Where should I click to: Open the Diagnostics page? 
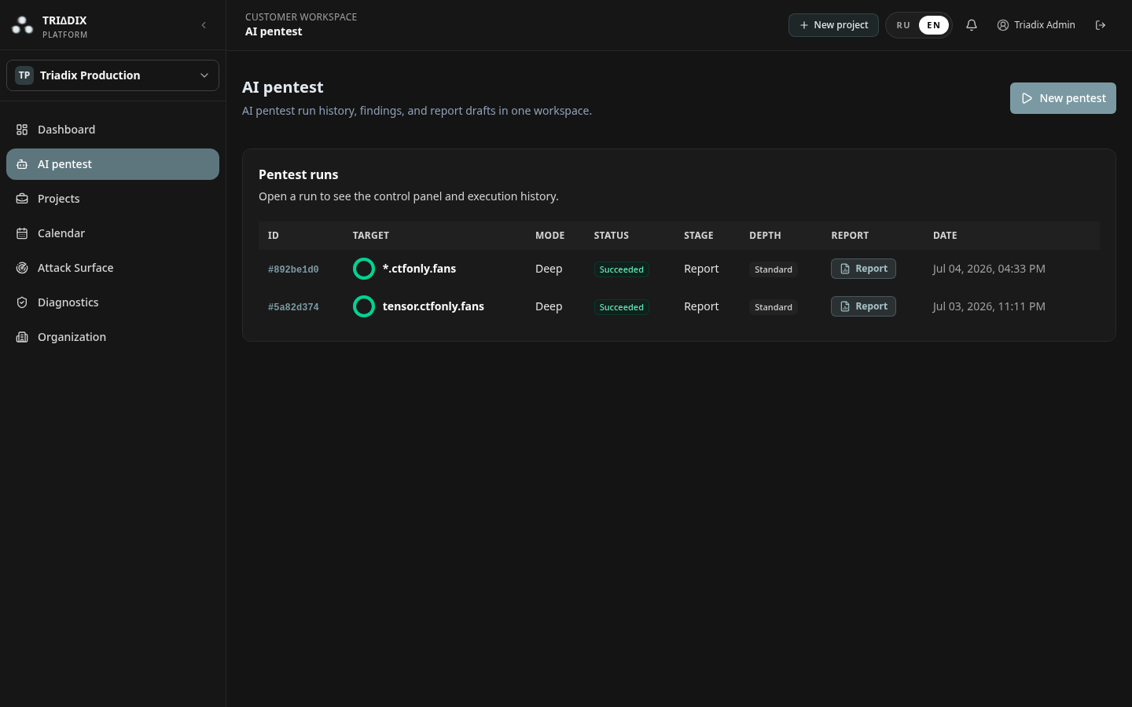[112, 302]
